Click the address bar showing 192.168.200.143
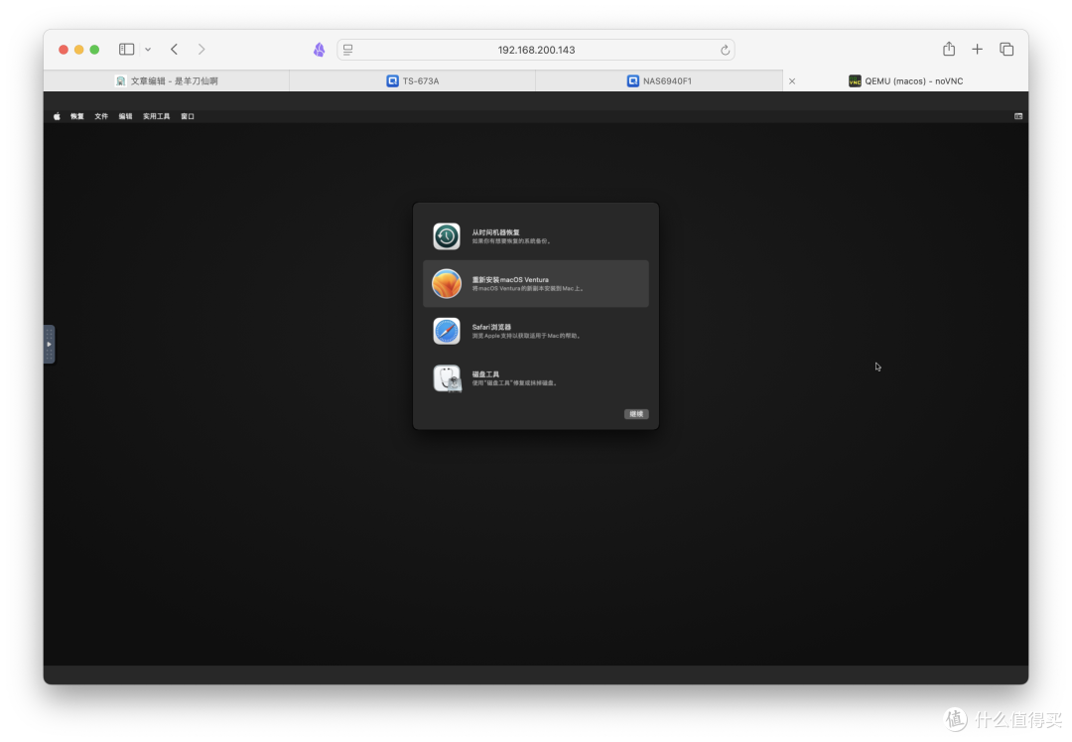 point(536,50)
